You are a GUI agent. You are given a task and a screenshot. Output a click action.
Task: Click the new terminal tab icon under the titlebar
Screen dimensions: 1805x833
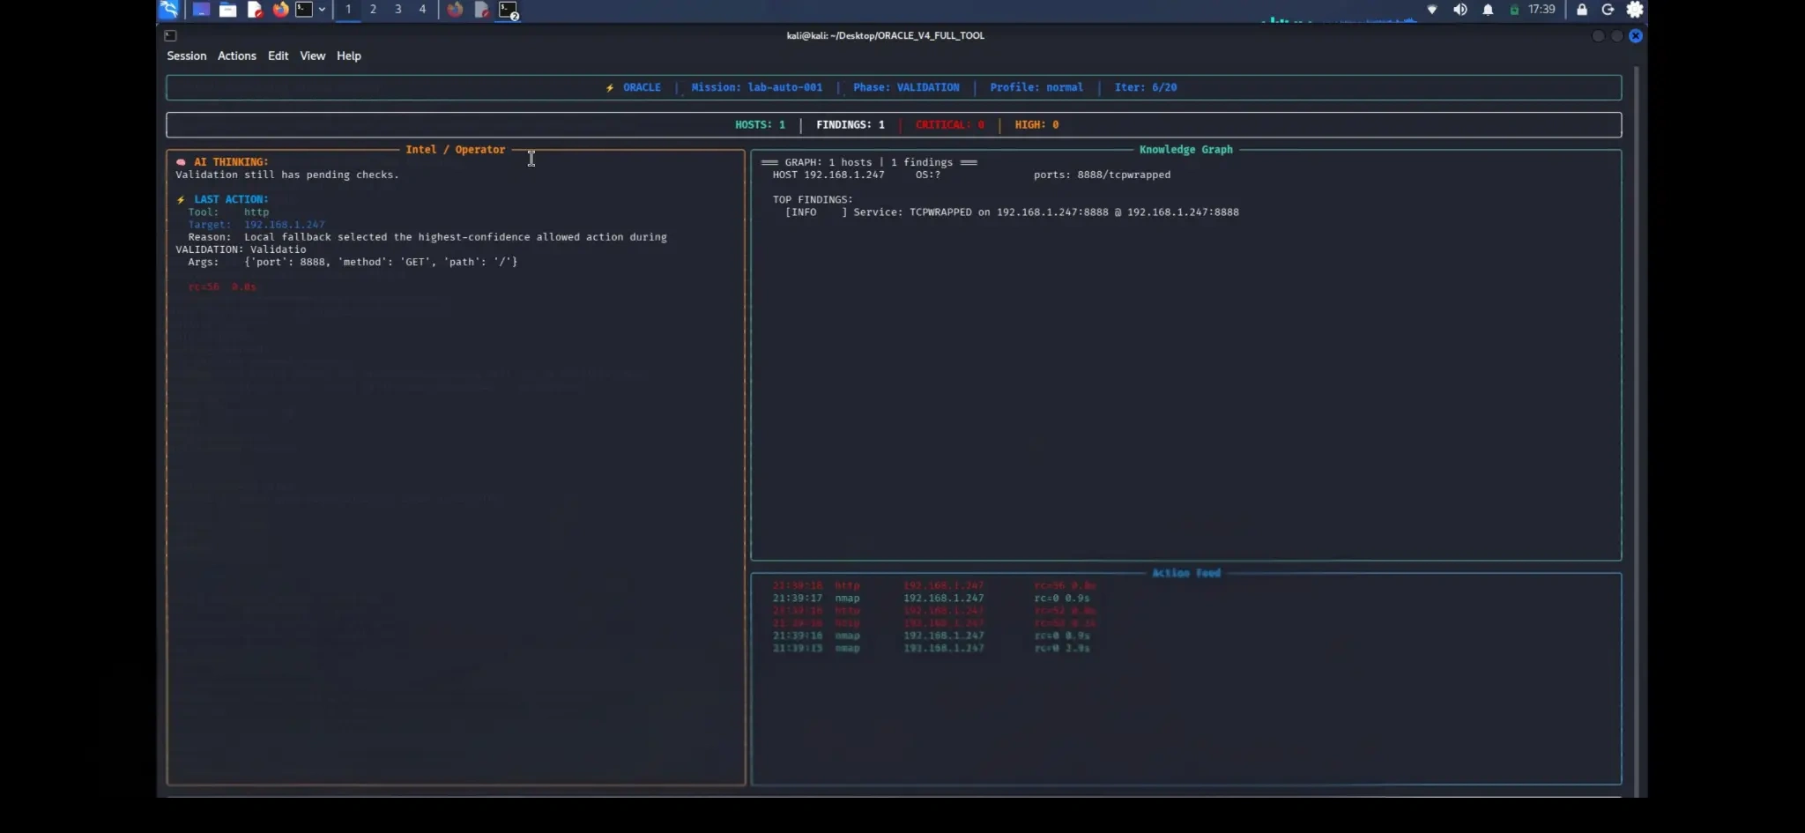[170, 36]
